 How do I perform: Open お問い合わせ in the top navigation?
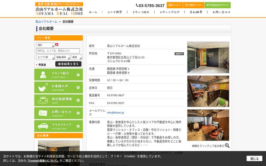[x=222, y=12]
